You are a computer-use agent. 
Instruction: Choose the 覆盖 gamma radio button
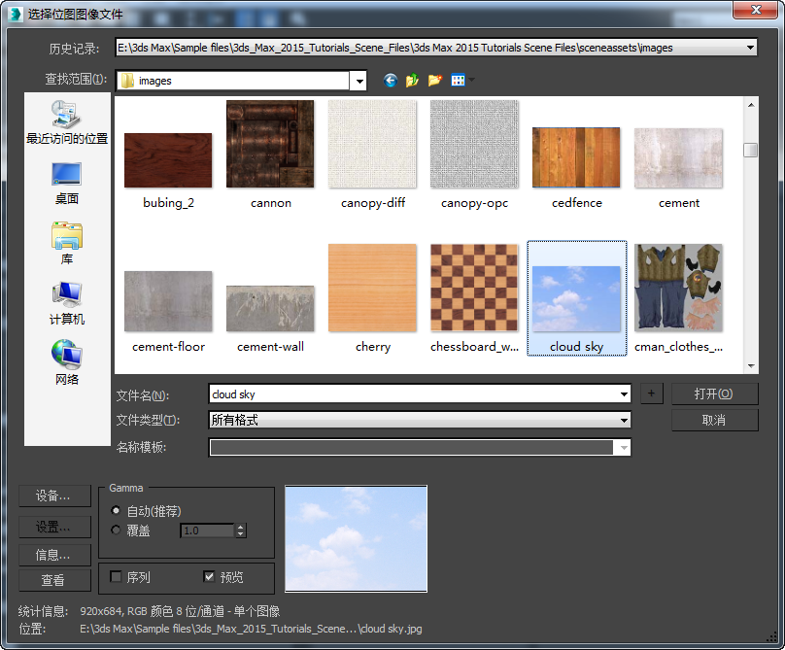pyautogui.click(x=118, y=530)
